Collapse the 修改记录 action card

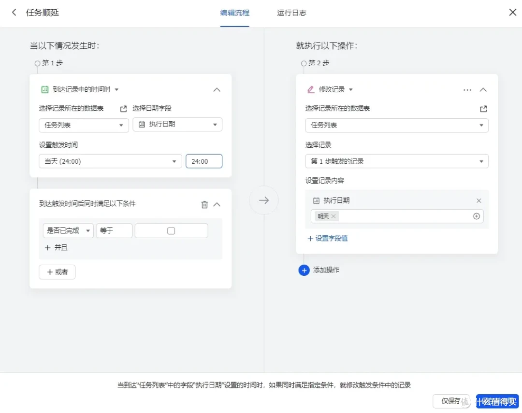(x=483, y=89)
